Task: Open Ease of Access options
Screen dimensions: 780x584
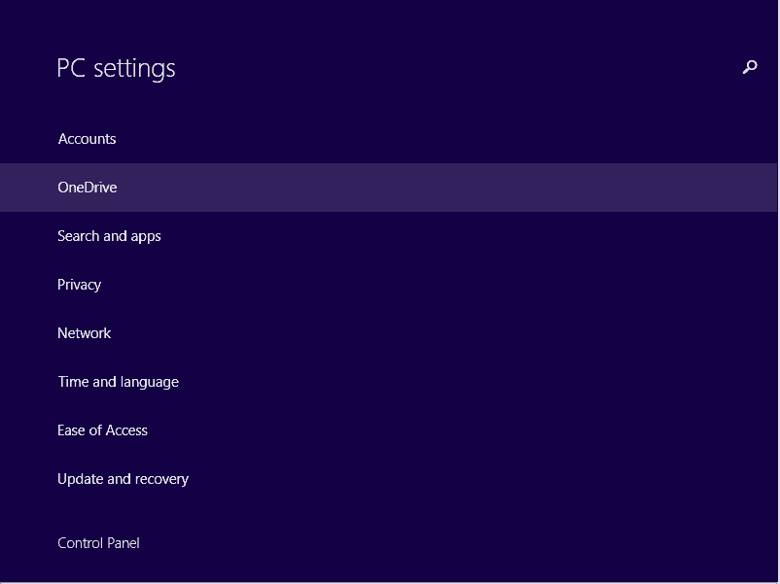Action: (388, 430)
